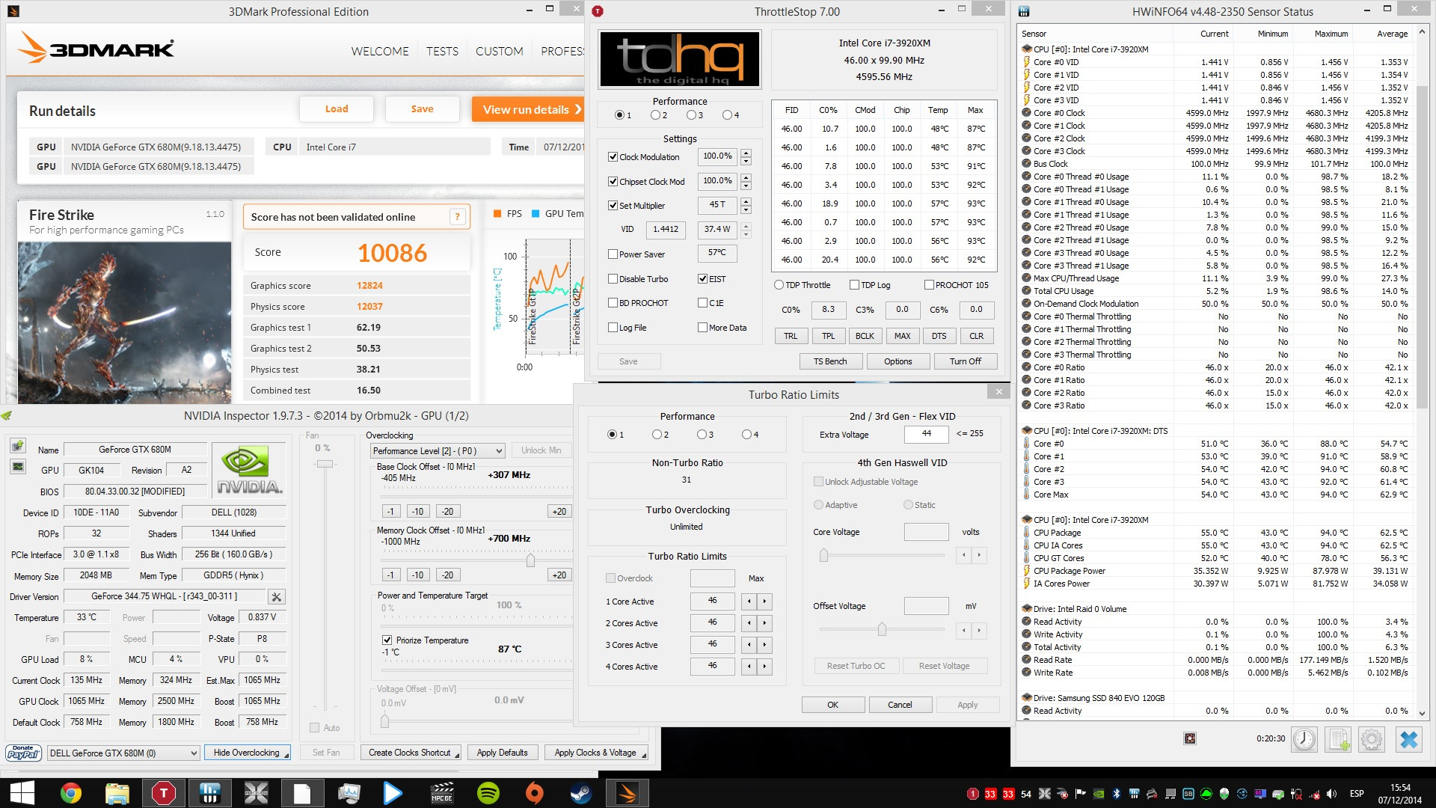The width and height of the screenshot is (1436, 808).
Task: Enable BD PROCHOT checkbox
Action: point(613,303)
